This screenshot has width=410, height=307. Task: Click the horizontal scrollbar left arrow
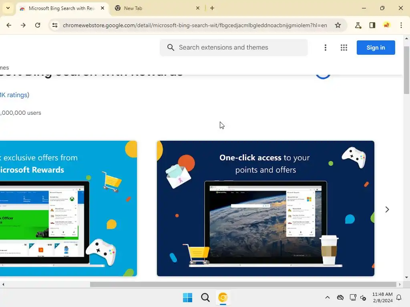(3, 284)
